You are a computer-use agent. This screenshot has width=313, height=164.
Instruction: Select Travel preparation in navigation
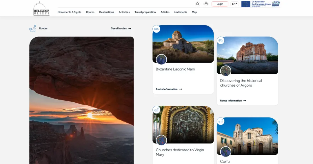(x=145, y=12)
